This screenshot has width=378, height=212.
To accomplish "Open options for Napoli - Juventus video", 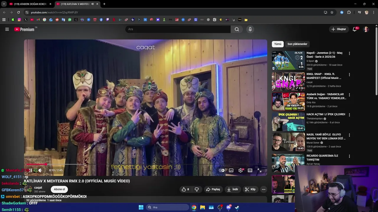I will click(x=349, y=54).
